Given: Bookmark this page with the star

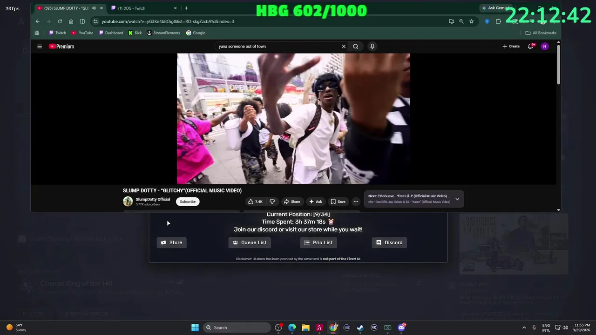Looking at the screenshot, I should [x=471, y=21].
